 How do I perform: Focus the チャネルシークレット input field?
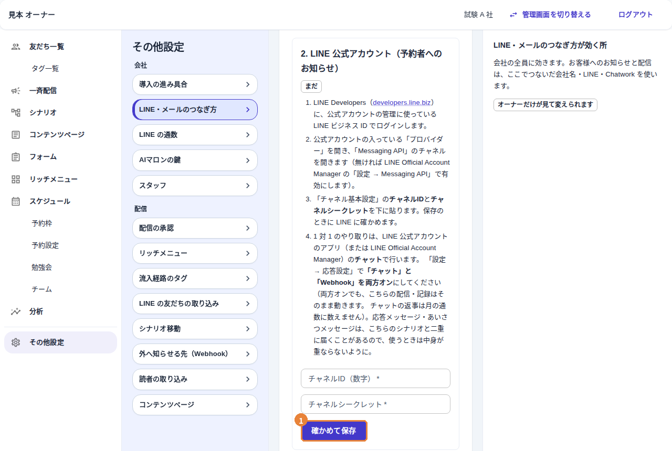click(x=375, y=404)
